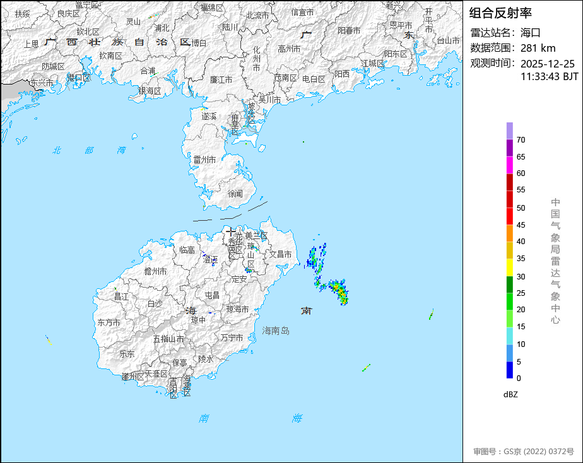Click the vertical text '中国气象局雷达气象中心'
Screen dimensions: 583x463
click(555, 261)
